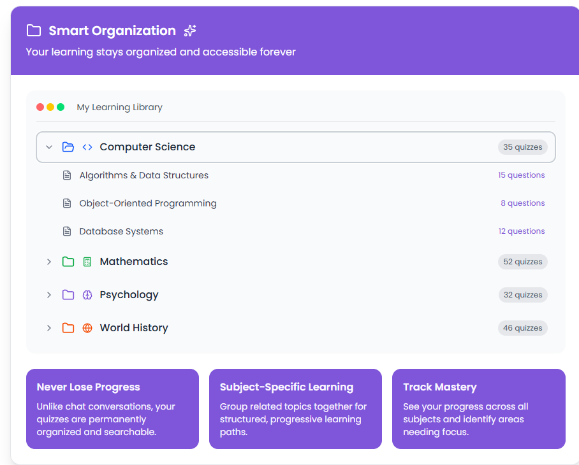Click the green window dot
The image size is (579, 465).
coord(61,107)
